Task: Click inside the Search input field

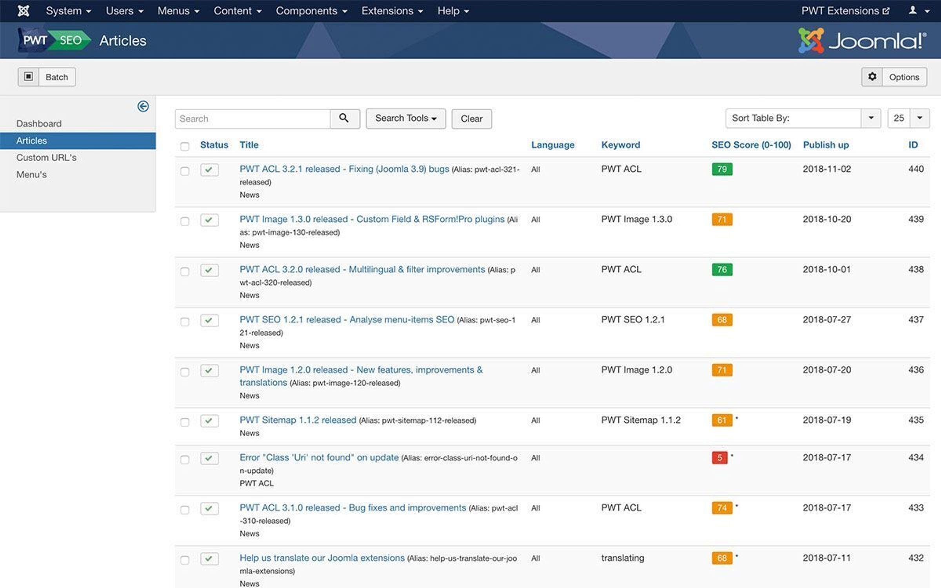Action: 251,118
